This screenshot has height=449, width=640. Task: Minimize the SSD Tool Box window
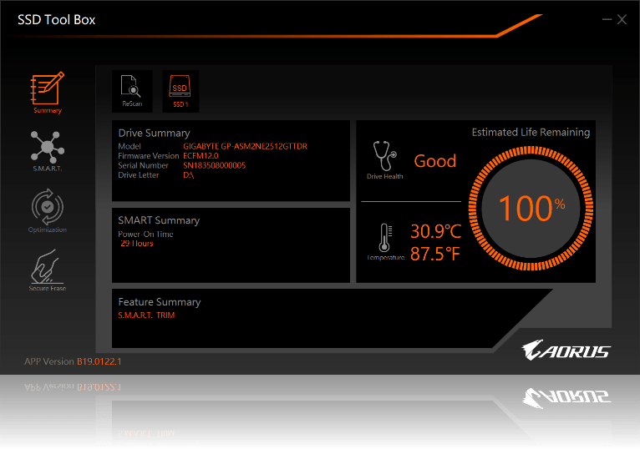pyautogui.click(x=606, y=20)
